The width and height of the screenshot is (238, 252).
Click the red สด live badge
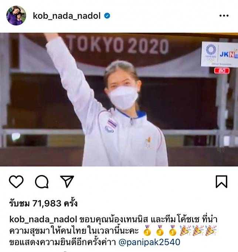[x=222, y=71]
